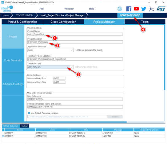Expand the Application Structure dropdown
Image resolution: width=167 pixels, height=144 pixels.
[50, 50]
